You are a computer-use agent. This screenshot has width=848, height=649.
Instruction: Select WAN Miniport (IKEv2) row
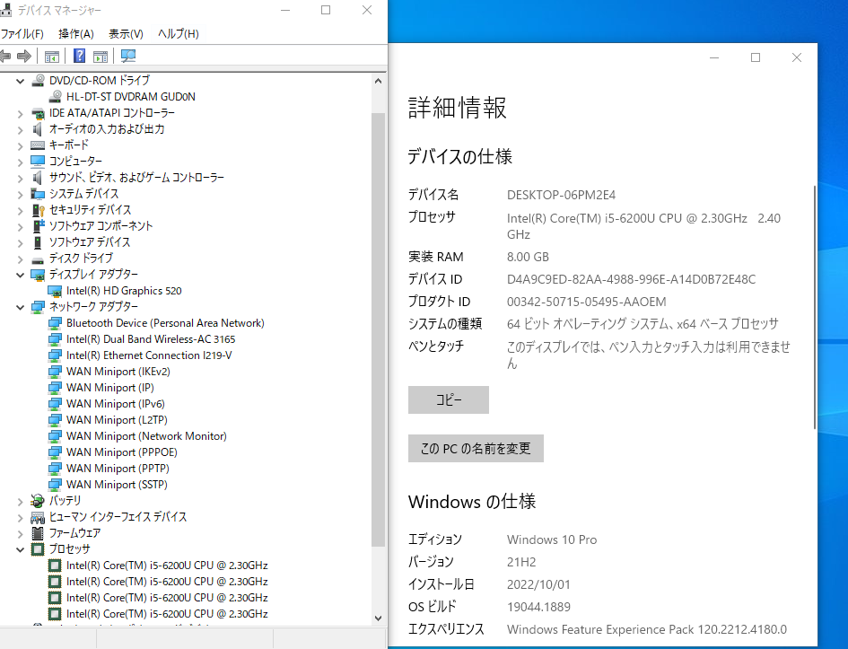(118, 372)
